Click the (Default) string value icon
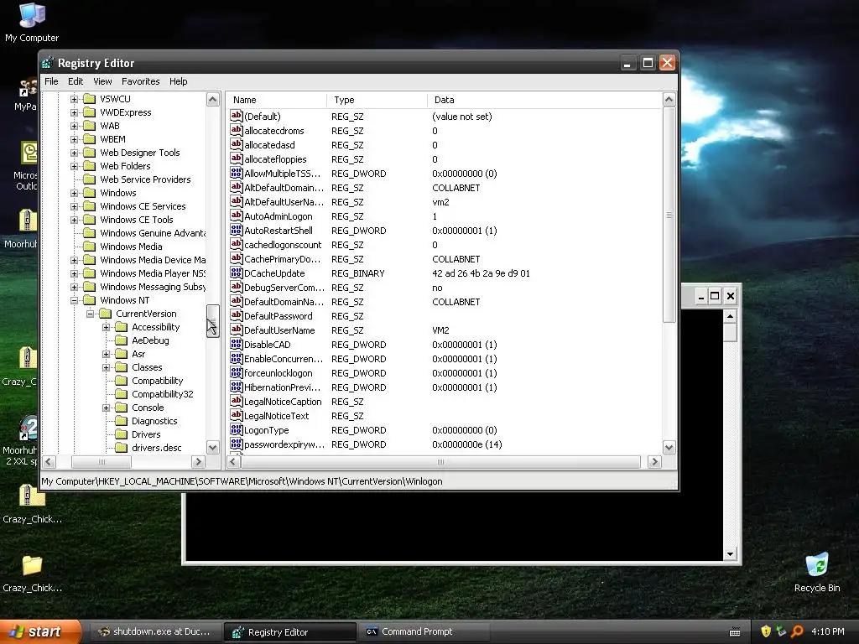The height and width of the screenshot is (644, 859). 236,116
